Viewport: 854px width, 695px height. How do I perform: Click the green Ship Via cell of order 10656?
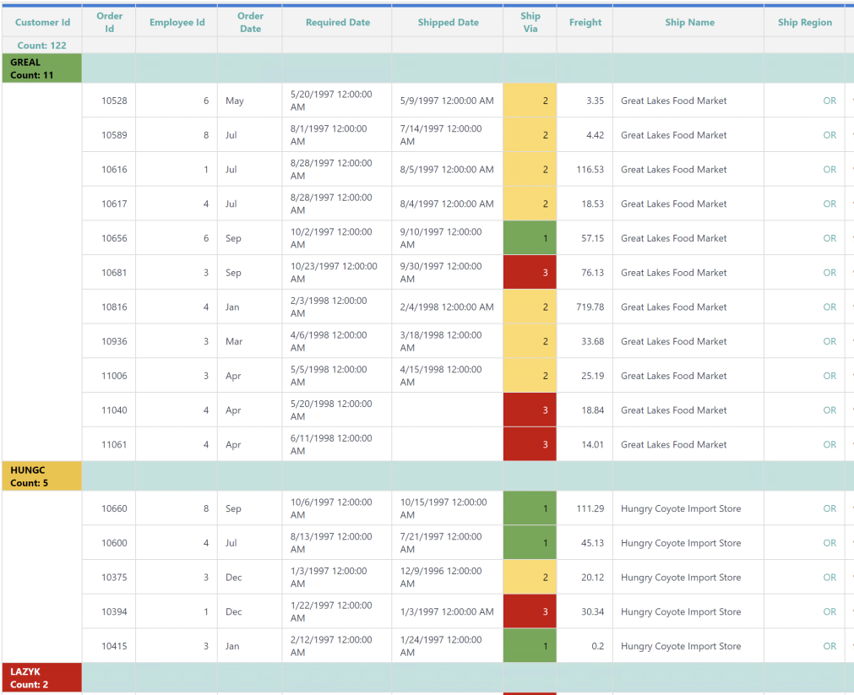point(530,238)
